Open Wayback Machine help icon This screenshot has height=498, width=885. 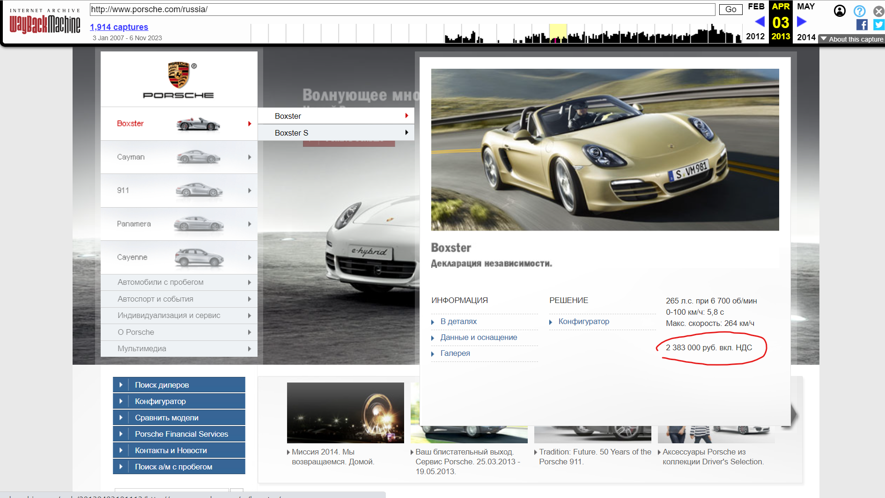point(859,11)
